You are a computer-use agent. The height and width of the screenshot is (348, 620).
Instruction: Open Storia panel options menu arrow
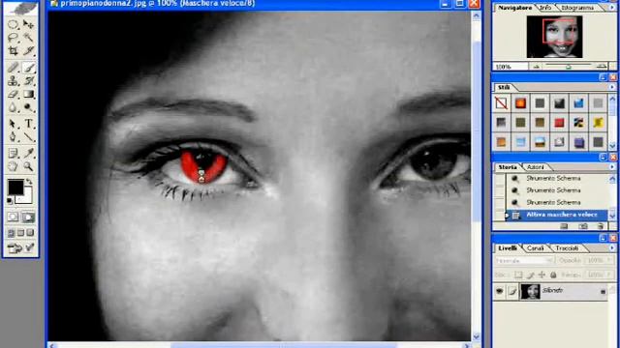point(612,167)
